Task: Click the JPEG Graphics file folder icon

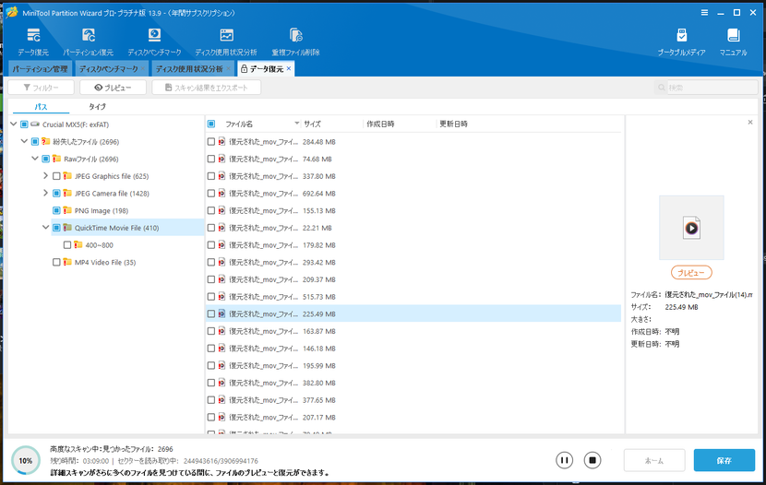Action: [67, 176]
